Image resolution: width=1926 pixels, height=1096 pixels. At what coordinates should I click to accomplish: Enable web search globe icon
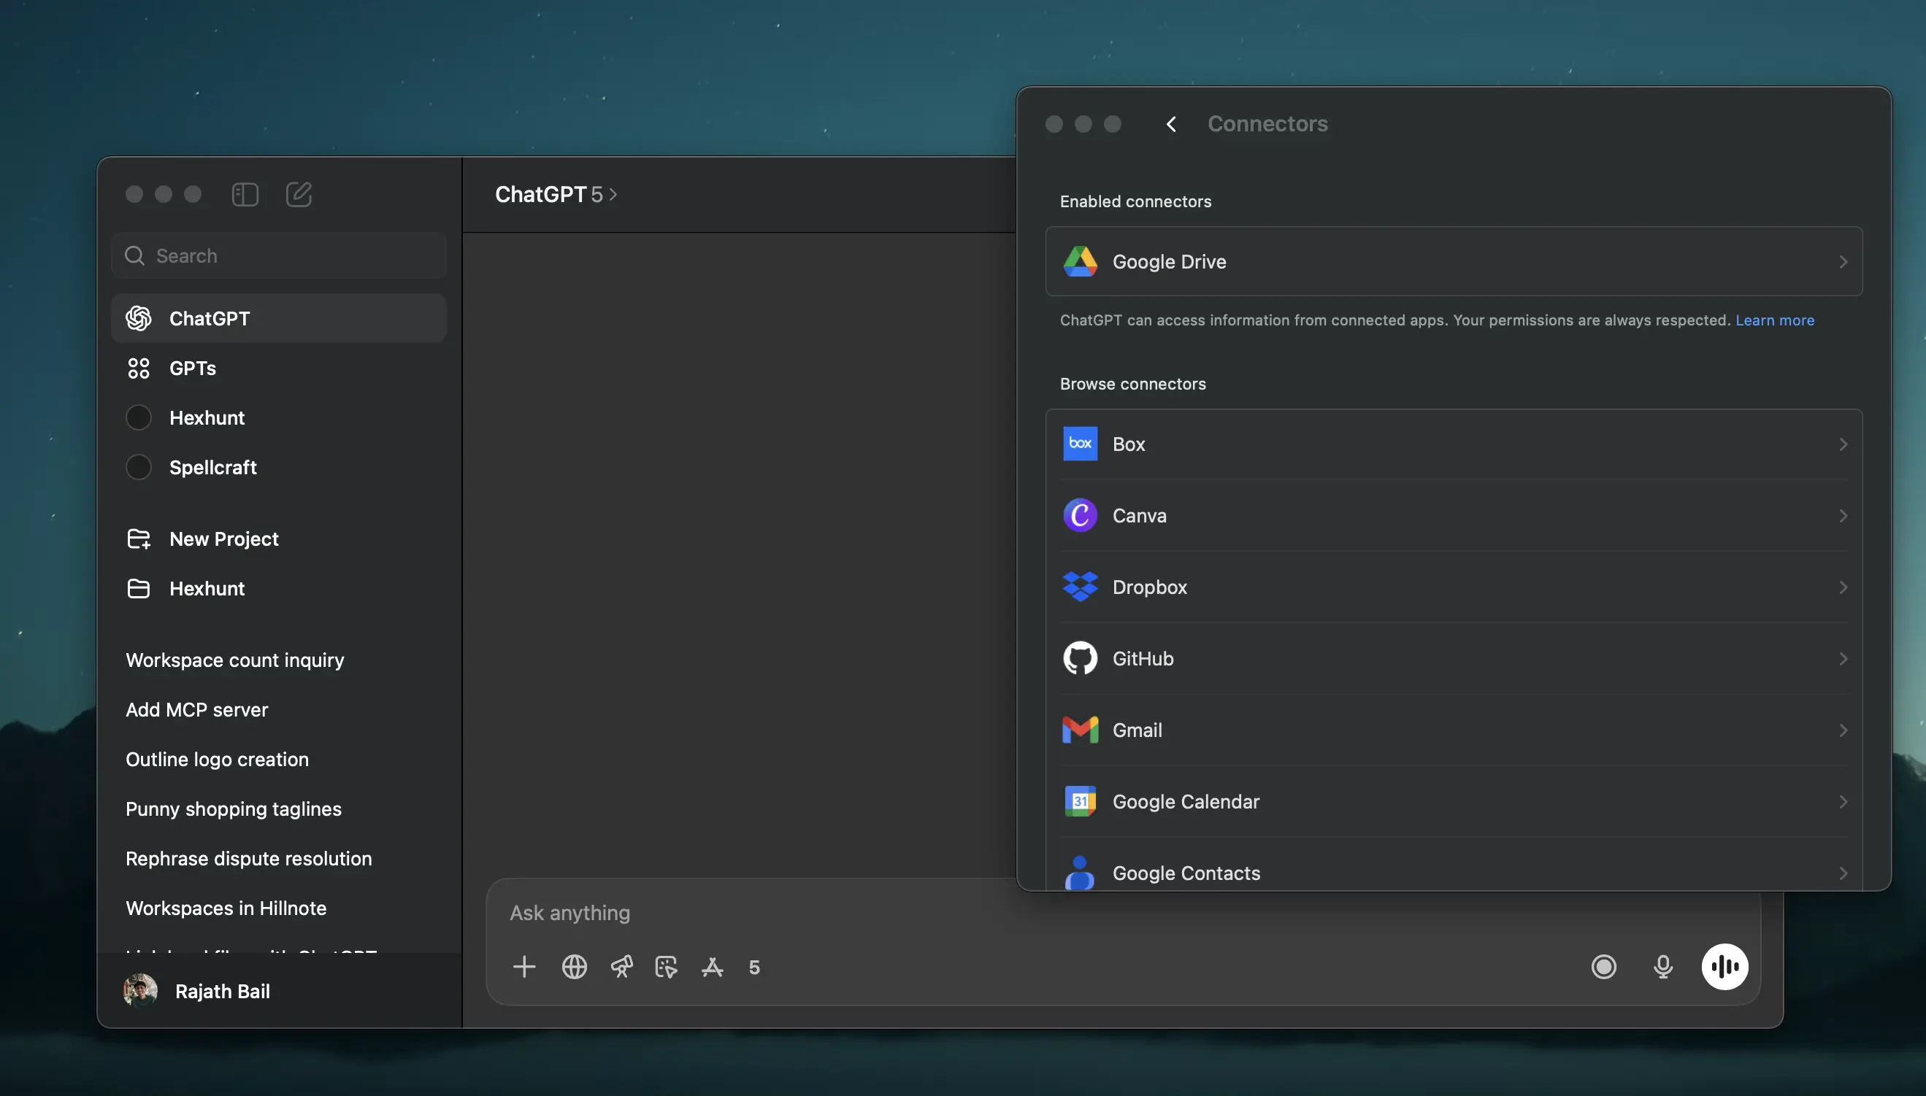pos(575,967)
